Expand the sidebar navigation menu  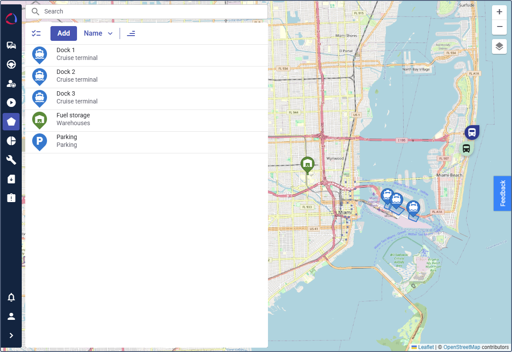(11, 335)
